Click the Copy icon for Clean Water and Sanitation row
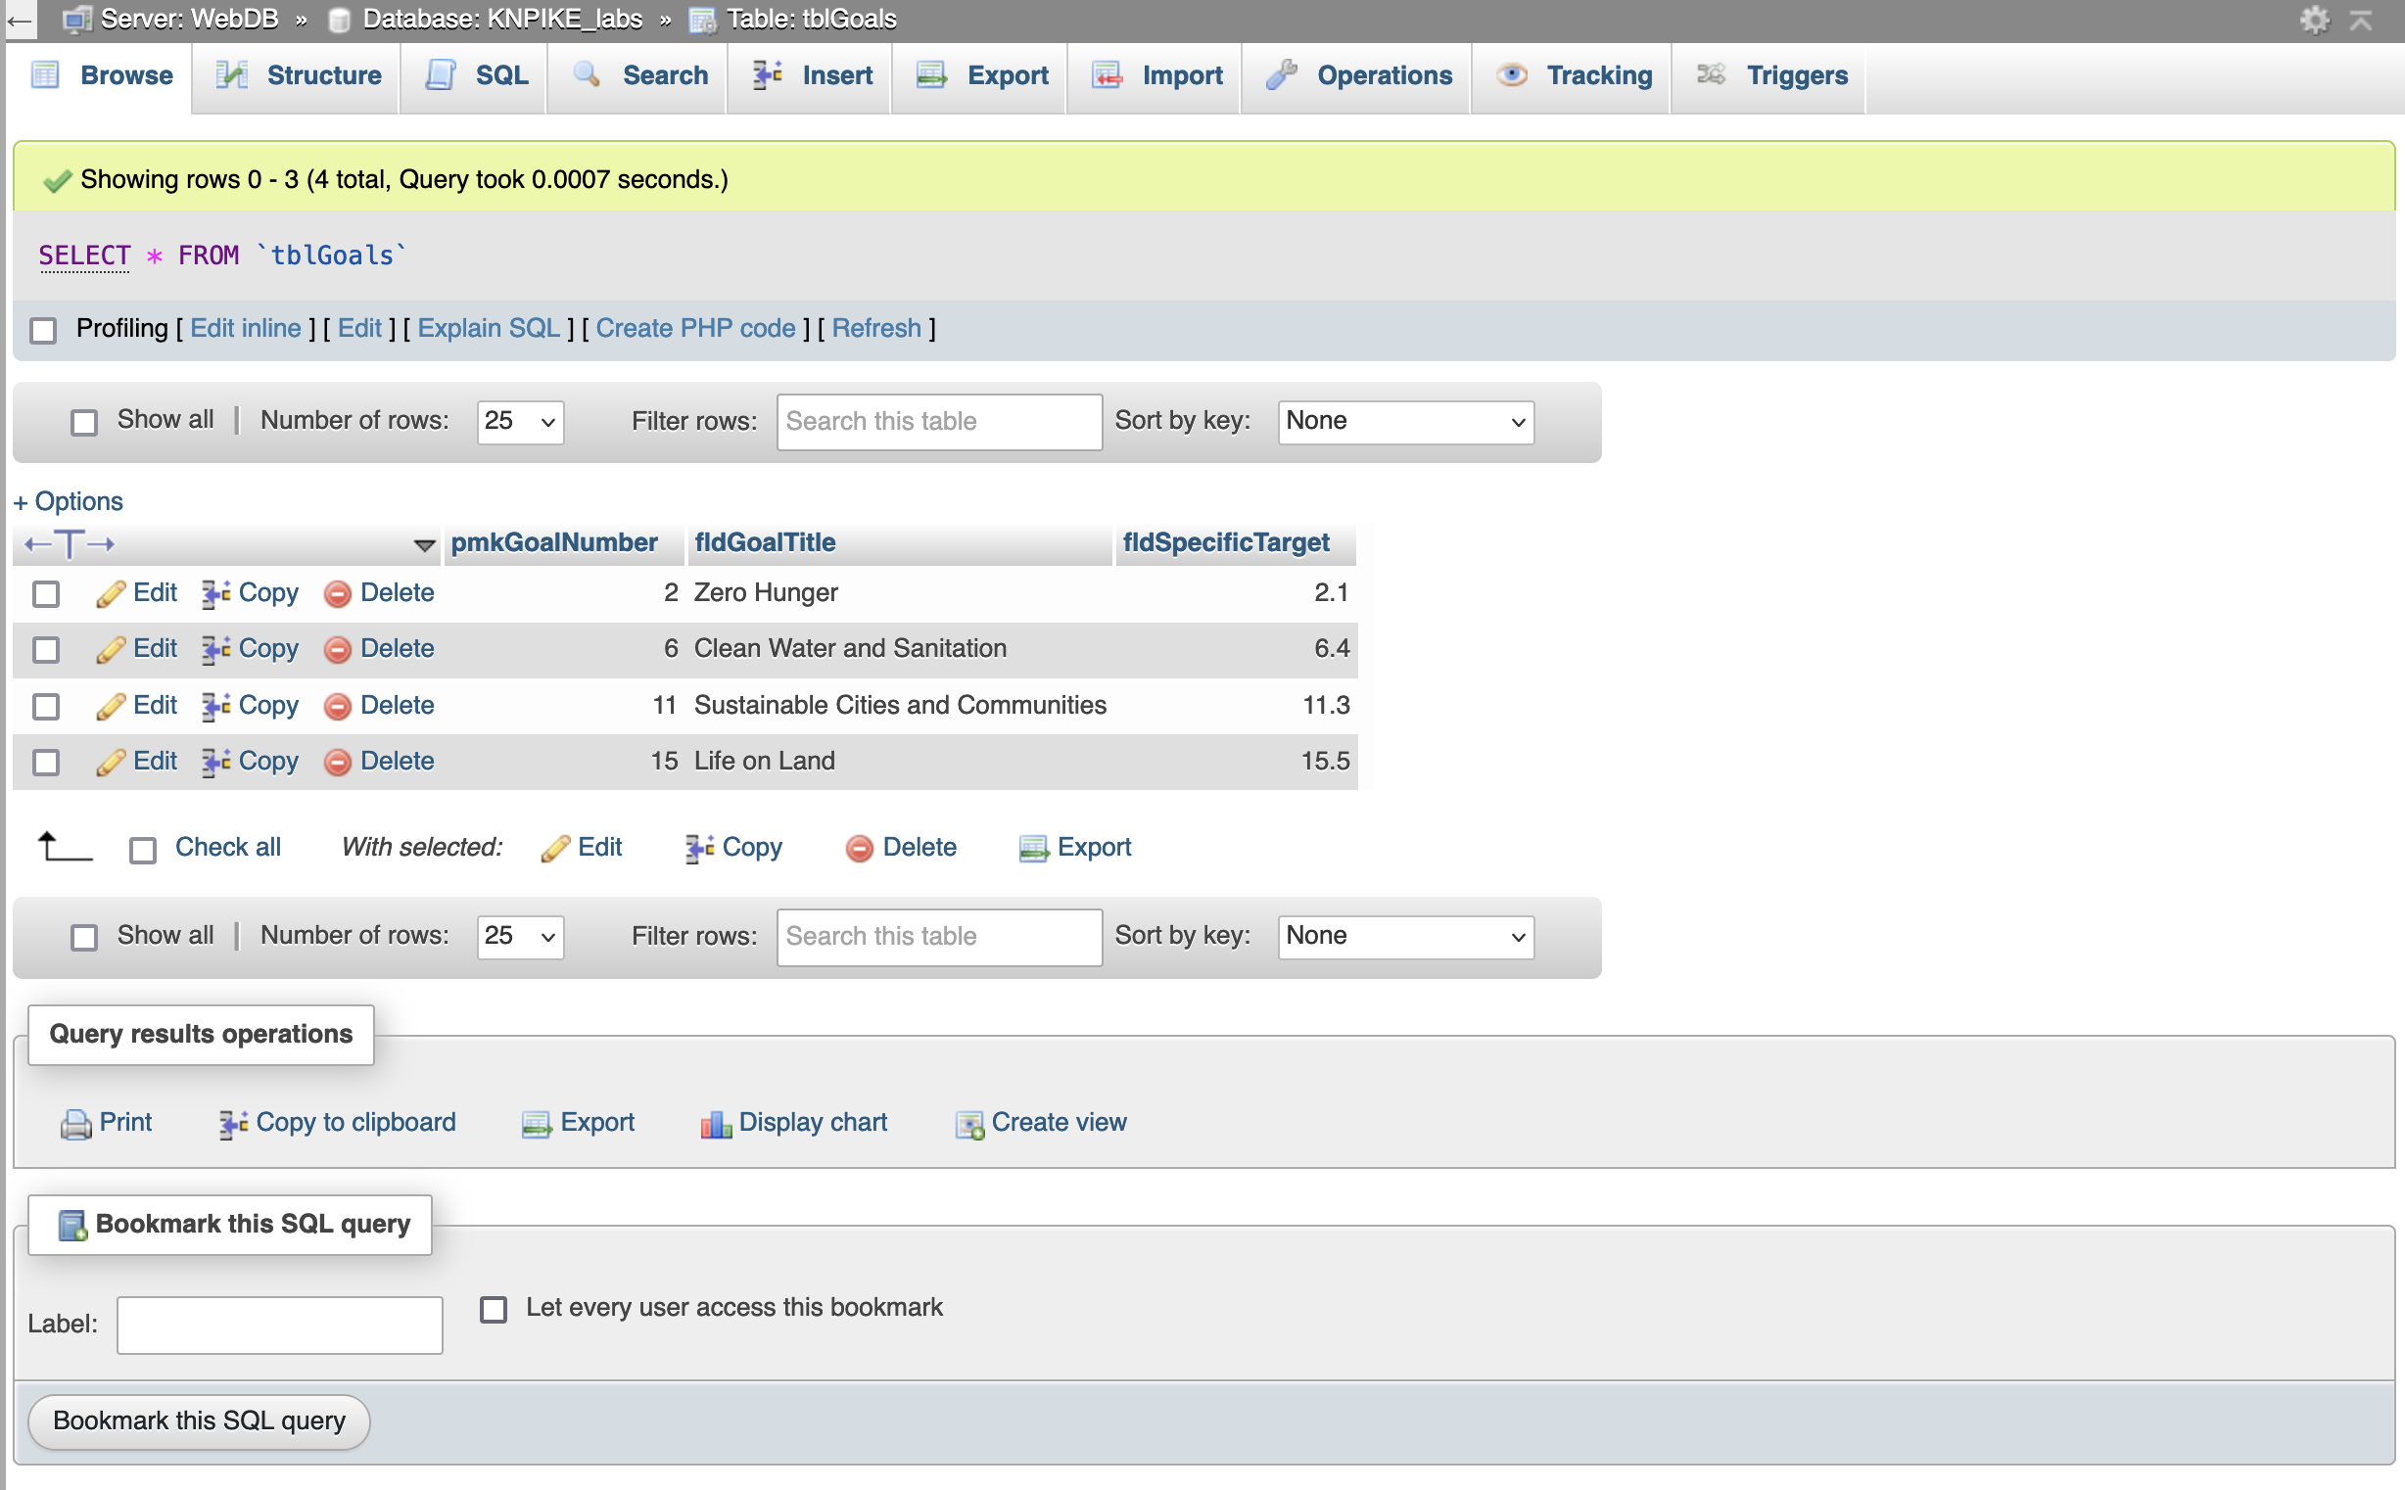Image resolution: width=2405 pixels, height=1490 pixels. coord(215,649)
